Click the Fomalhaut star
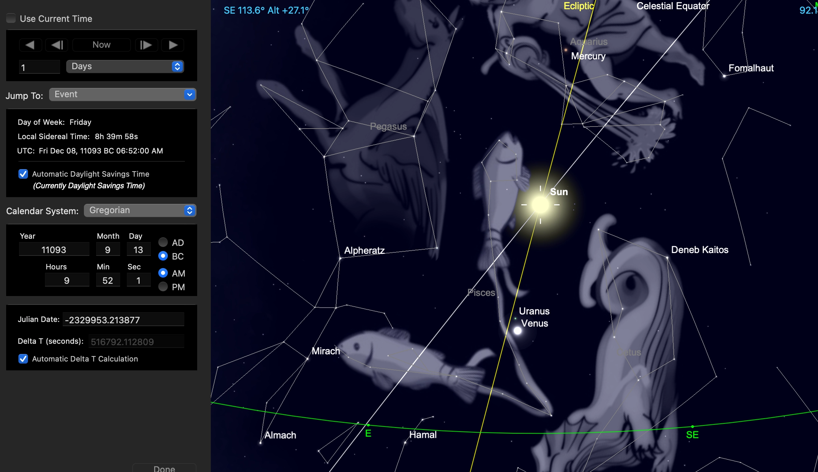This screenshot has width=818, height=472. tap(724, 76)
